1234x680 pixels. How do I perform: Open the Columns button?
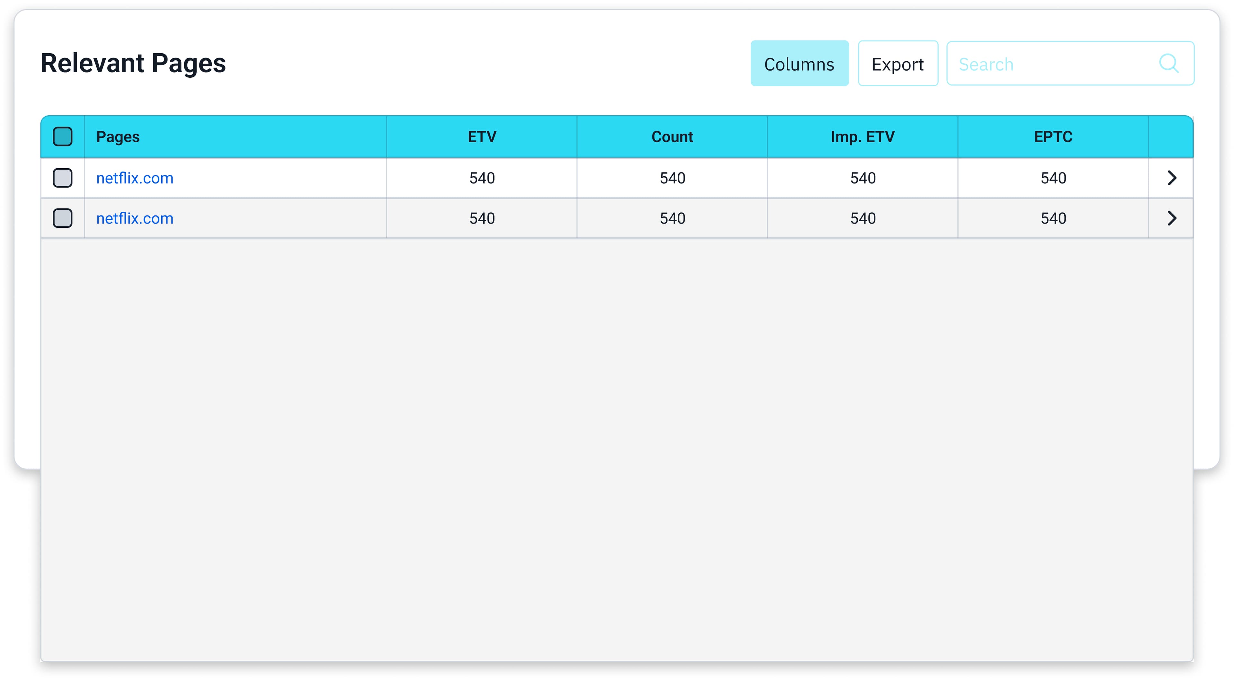pyautogui.click(x=799, y=64)
